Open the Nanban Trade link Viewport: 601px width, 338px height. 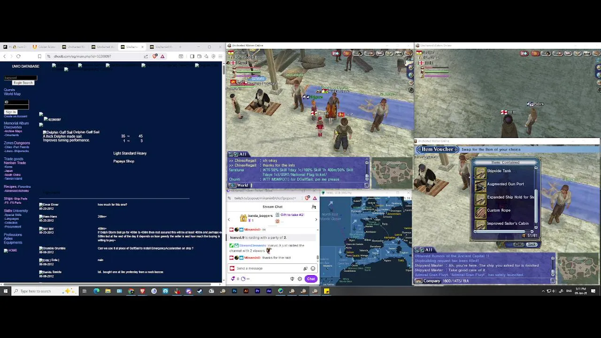coord(15,163)
